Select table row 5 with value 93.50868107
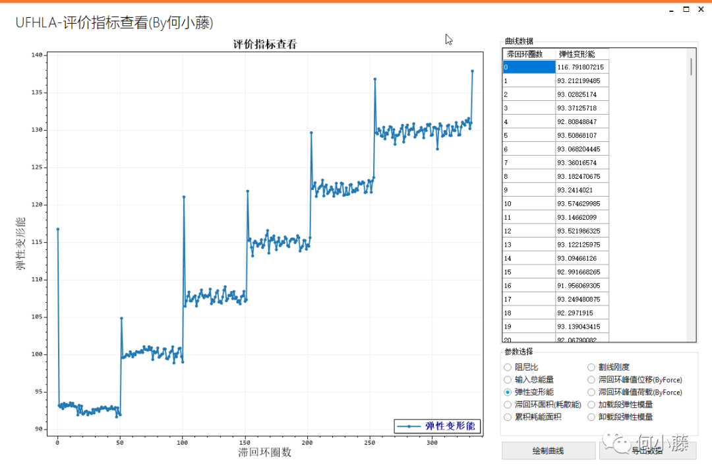 [x=554, y=135]
